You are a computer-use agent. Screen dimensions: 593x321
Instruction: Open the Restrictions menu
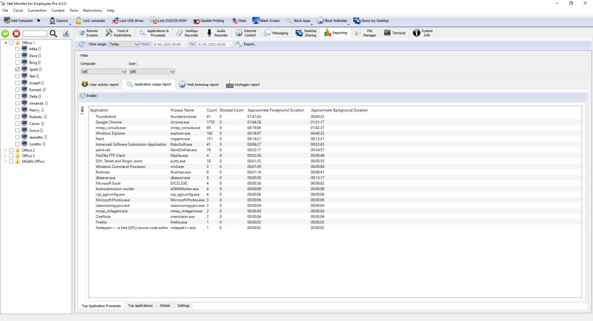coord(92,10)
